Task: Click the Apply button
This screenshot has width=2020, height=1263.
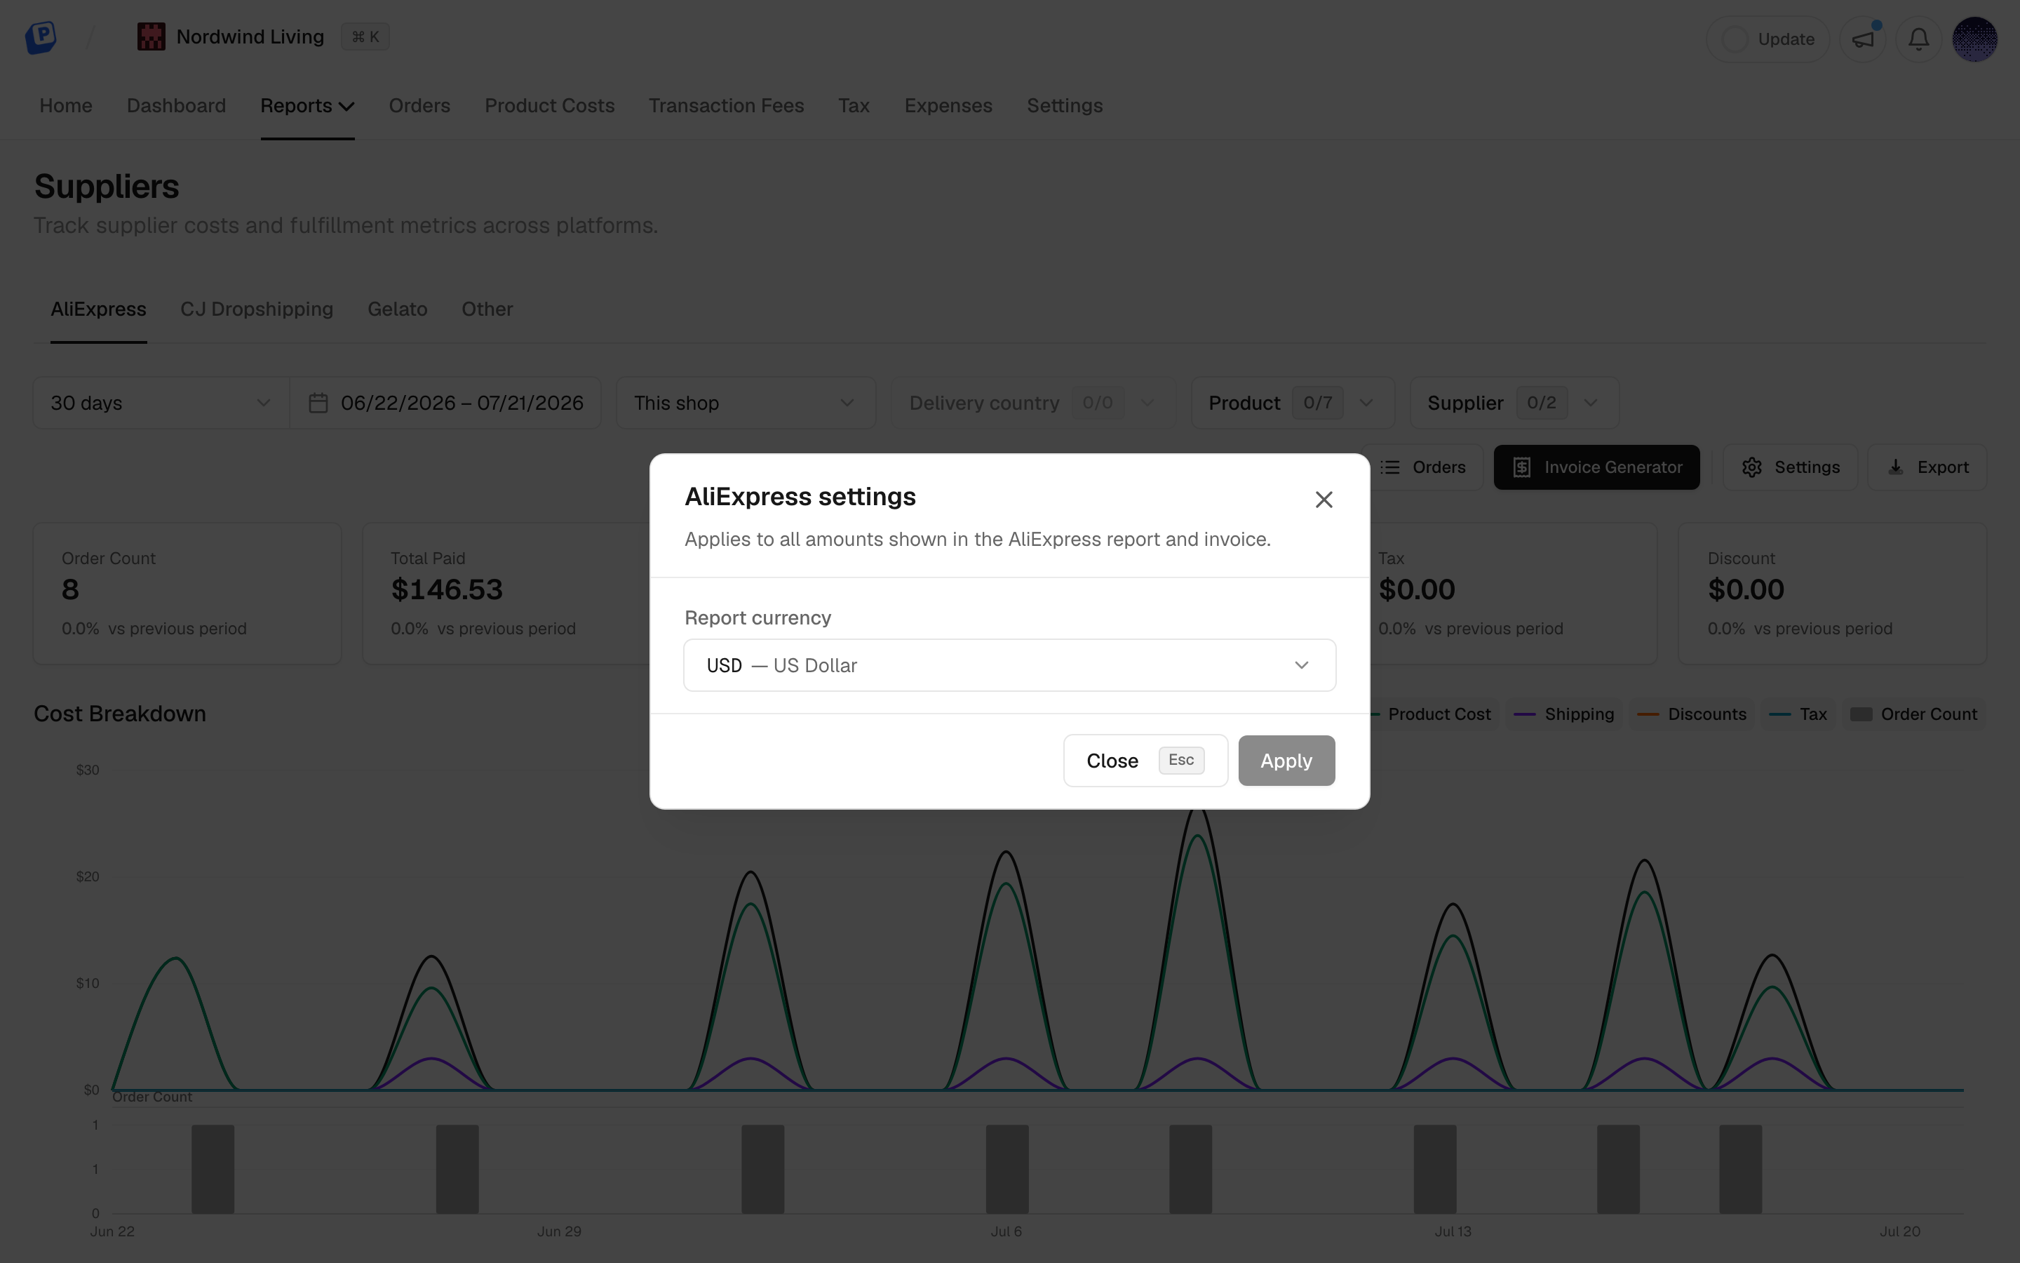Action: (1286, 760)
